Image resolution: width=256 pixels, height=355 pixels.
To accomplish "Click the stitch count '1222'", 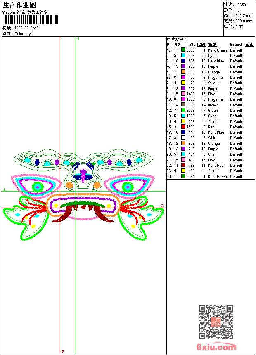I will (x=190, y=116).
